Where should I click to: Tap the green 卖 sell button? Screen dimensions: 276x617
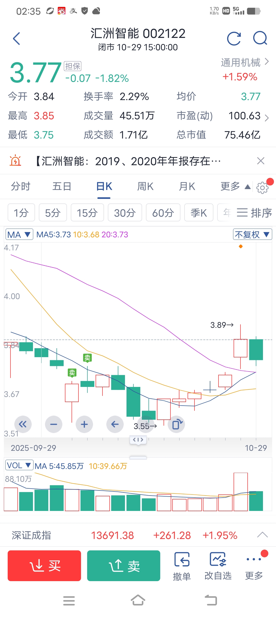tap(124, 566)
